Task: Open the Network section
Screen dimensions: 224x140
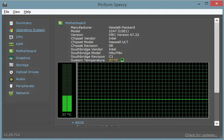Action: click(22, 93)
